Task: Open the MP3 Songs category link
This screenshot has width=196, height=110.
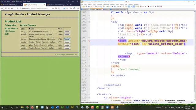Action: tap(9, 31)
